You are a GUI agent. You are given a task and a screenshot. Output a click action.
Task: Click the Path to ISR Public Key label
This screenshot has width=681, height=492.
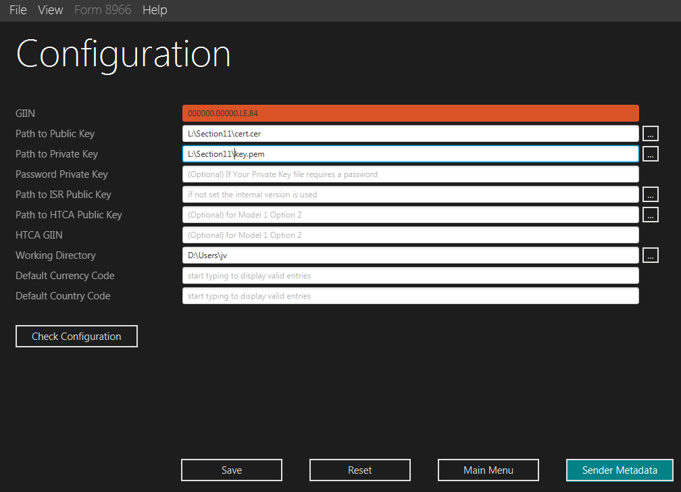[x=64, y=195]
